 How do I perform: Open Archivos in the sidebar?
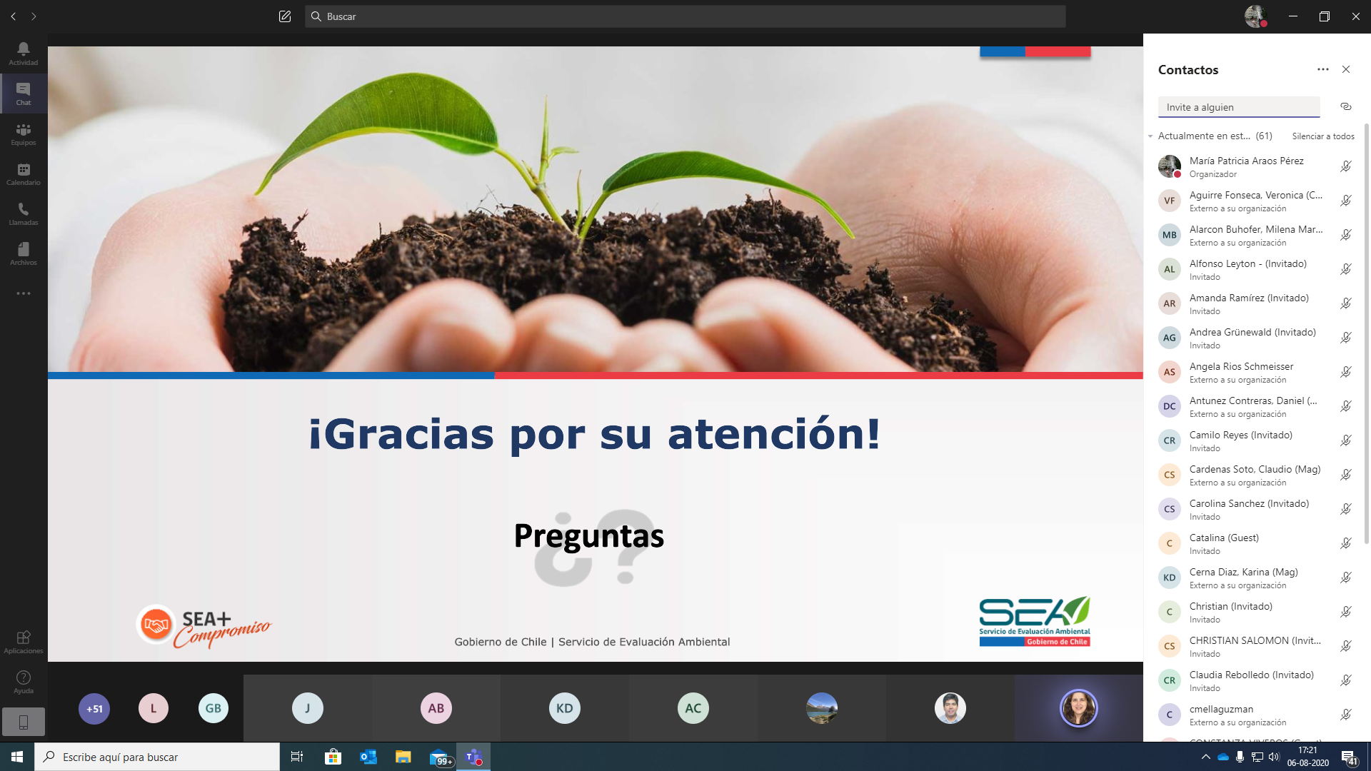24,253
